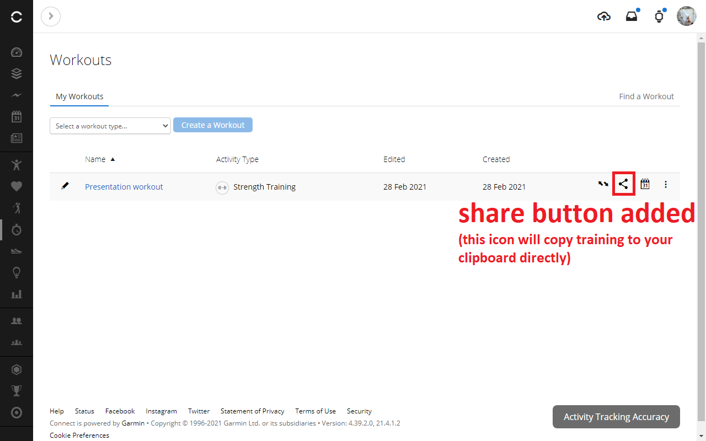
Task: Click the Activity Tracking Accuracy button
Action: pyautogui.click(x=616, y=417)
